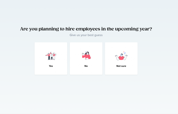Click the celebrating team illustration

(51, 56)
